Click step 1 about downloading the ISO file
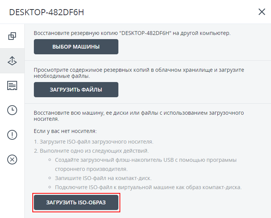The width and height of the screenshot is (271, 218). coord(94,142)
